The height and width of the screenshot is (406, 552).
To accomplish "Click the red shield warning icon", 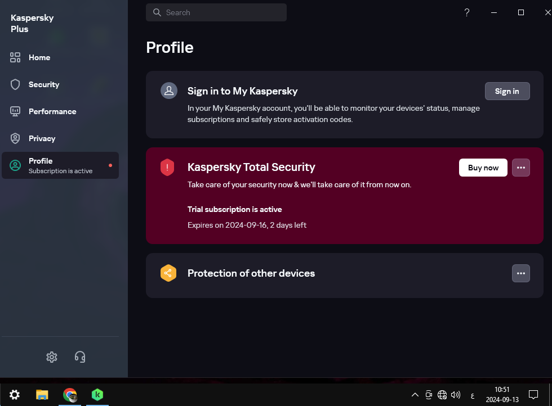I will tap(167, 168).
